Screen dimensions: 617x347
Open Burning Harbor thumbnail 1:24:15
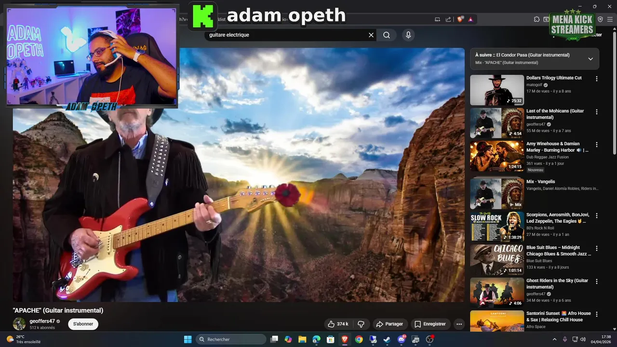[x=497, y=156]
